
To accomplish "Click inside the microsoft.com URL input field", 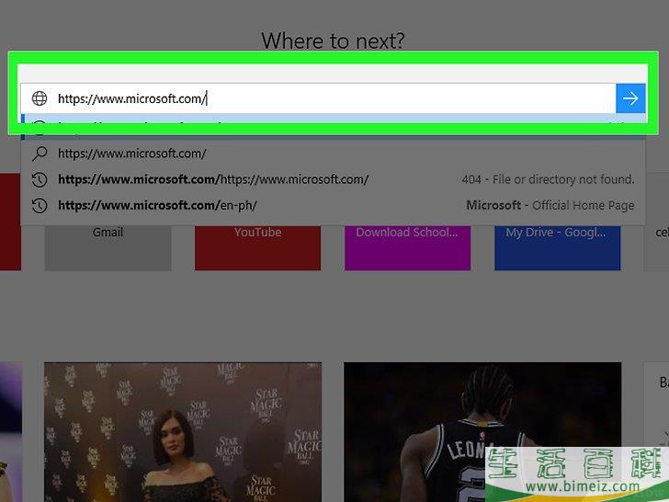I will (x=318, y=98).
